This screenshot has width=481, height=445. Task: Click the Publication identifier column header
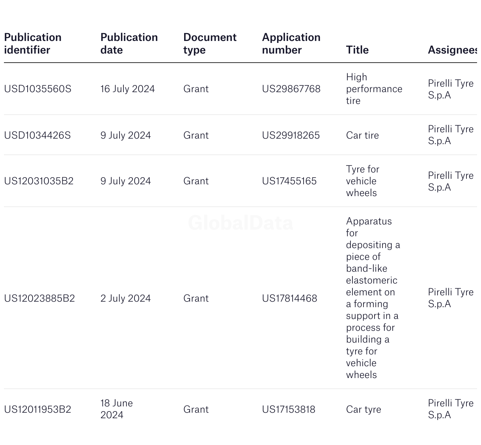tap(33, 44)
